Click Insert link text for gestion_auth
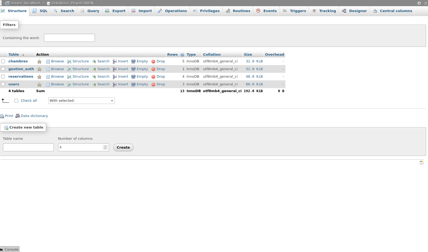This screenshot has height=252, width=428. coord(123,69)
